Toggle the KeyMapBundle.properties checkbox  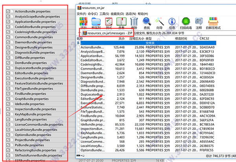[x=8, y=114]
